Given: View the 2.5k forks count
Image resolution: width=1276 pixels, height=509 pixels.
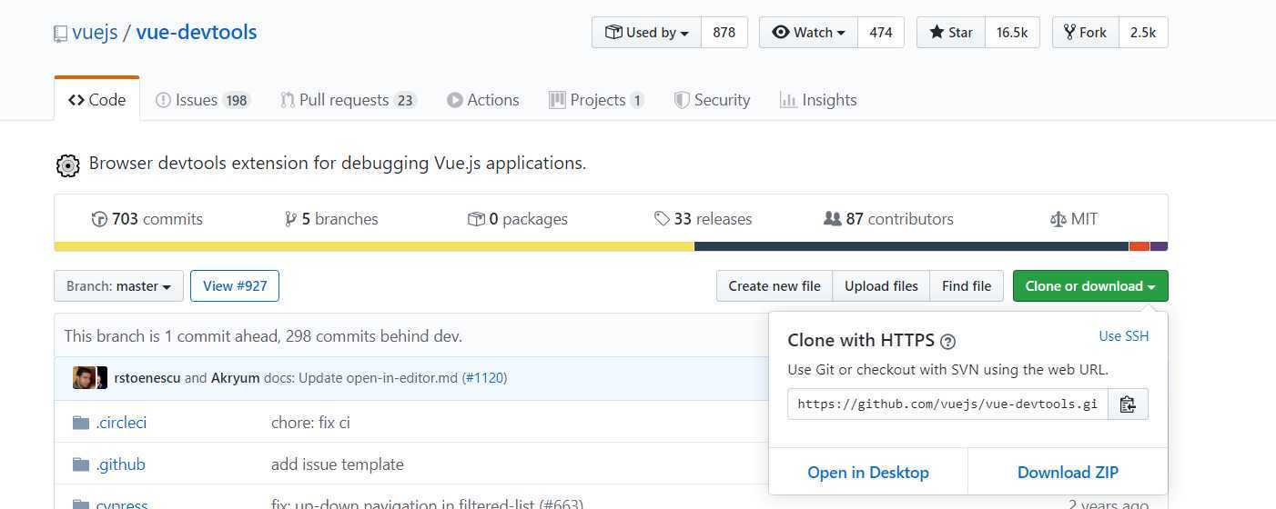Looking at the screenshot, I should tap(1143, 33).
